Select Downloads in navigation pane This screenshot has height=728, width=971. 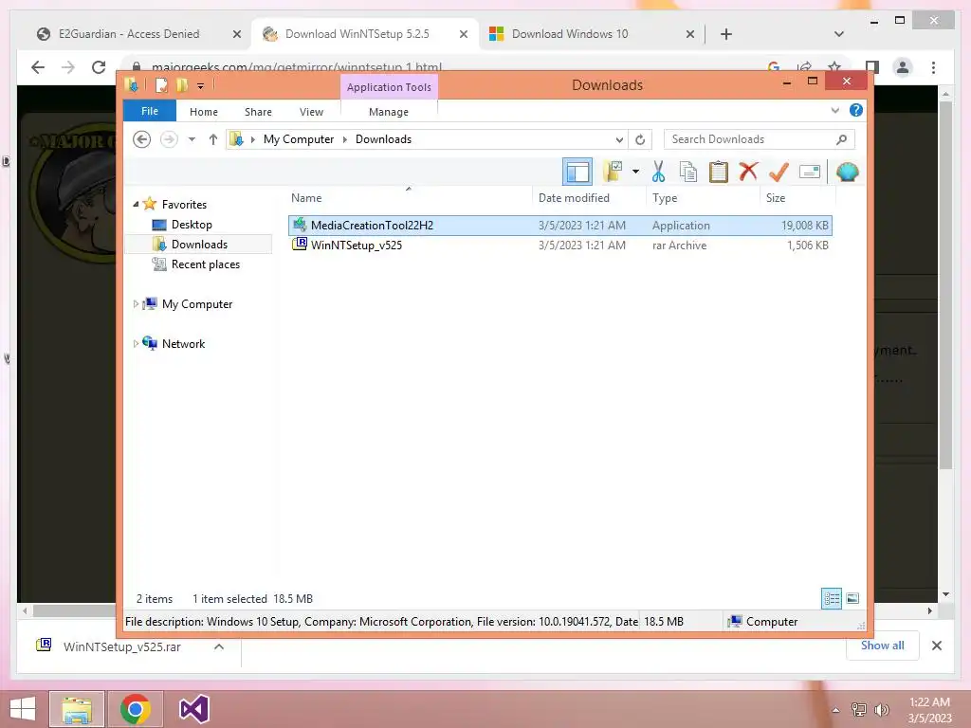[x=198, y=245]
